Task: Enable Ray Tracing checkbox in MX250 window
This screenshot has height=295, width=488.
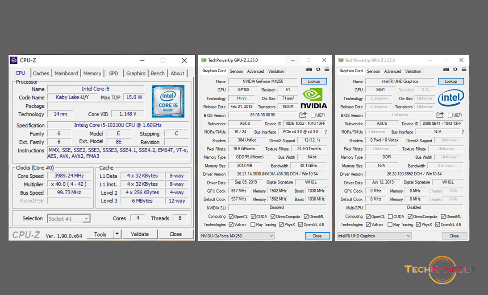Action: pos(253,225)
